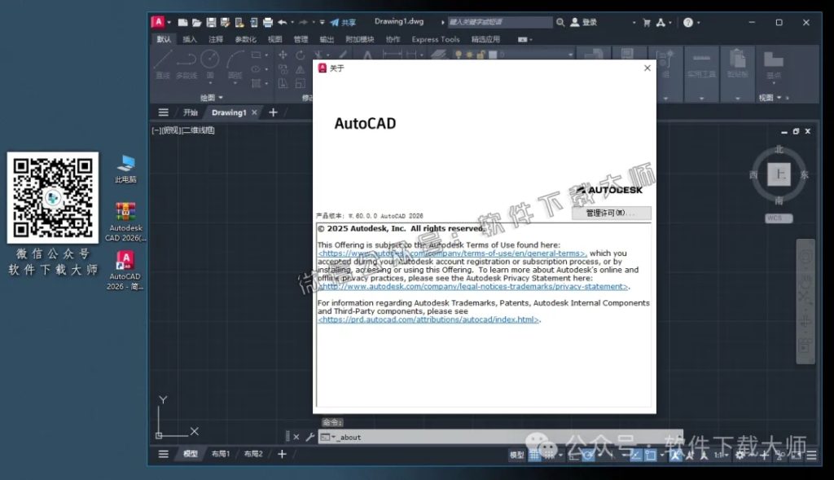
Task: Pick the Circle tool
Action: click(x=210, y=59)
